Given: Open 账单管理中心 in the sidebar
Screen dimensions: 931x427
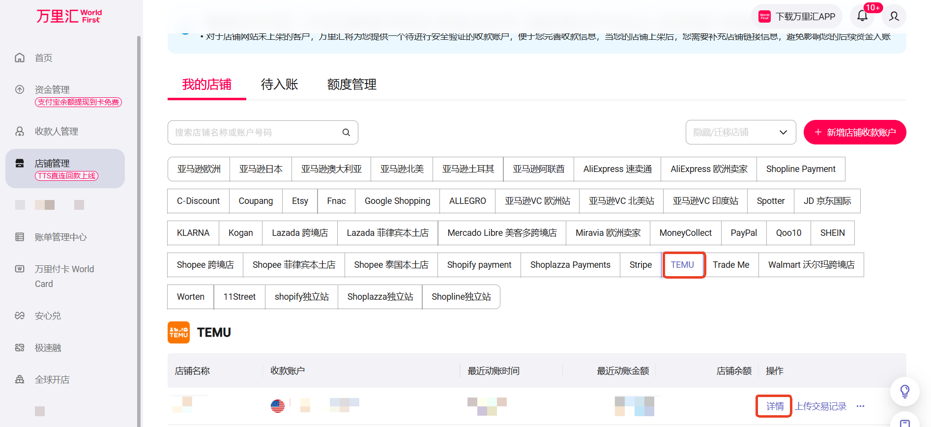Looking at the screenshot, I should (x=60, y=237).
